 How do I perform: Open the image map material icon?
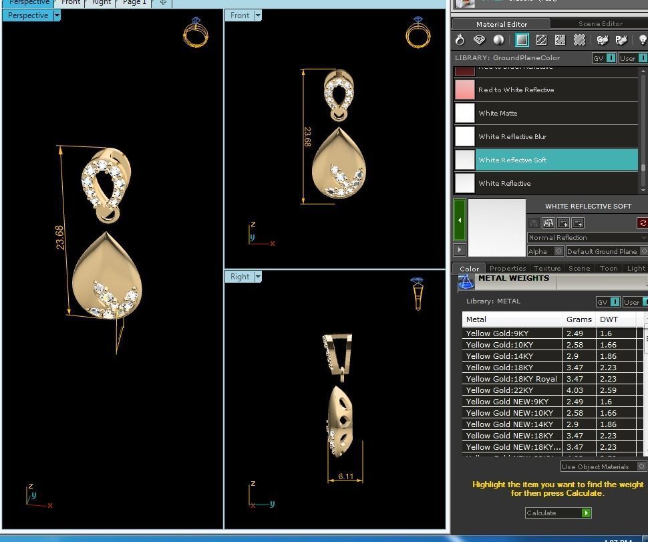pos(560,40)
